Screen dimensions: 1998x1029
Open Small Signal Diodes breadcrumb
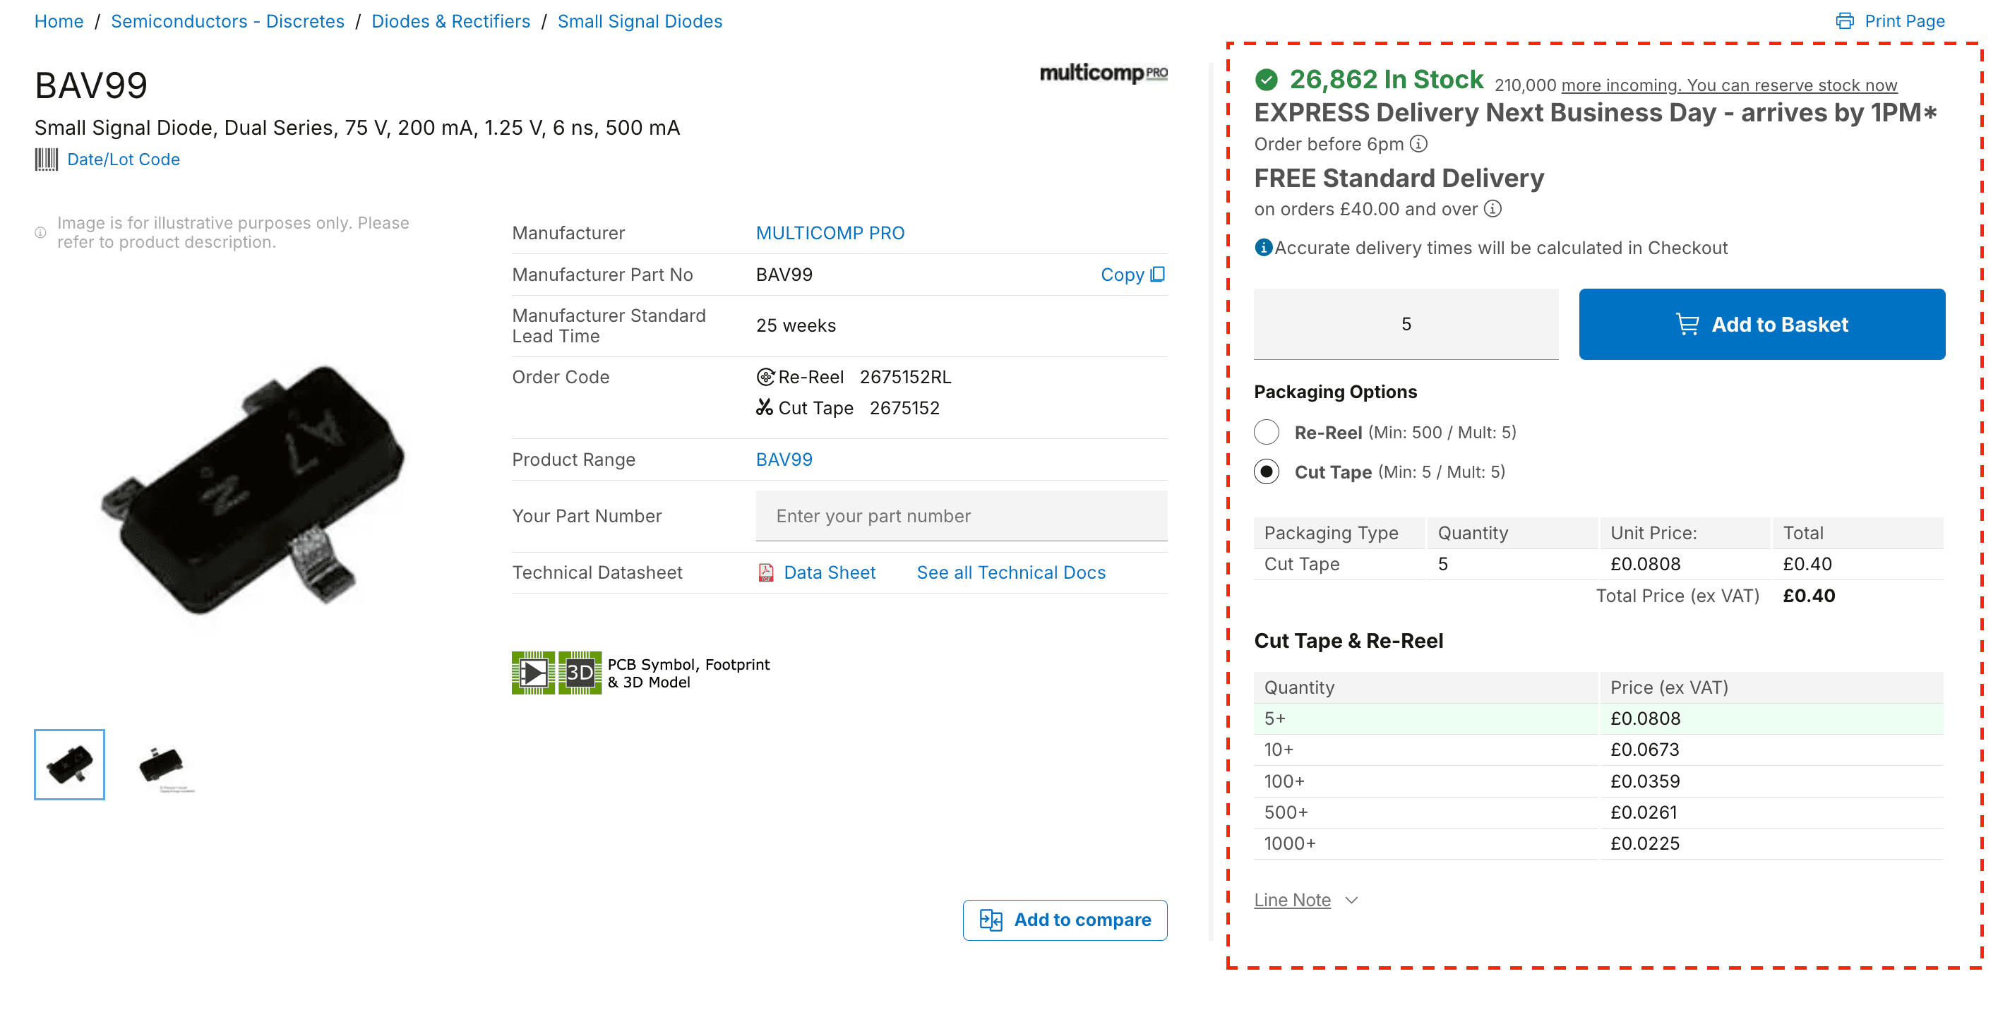point(640,22)
